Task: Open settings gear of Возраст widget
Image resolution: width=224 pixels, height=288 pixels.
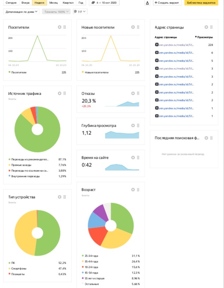Action: click(133, 189)
